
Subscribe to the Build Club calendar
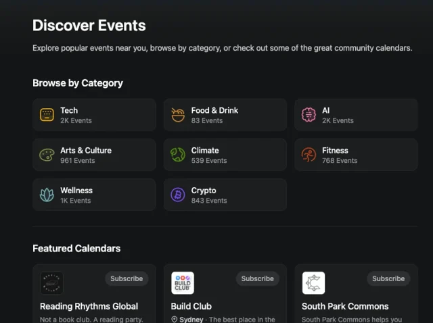tap(257, 278)
